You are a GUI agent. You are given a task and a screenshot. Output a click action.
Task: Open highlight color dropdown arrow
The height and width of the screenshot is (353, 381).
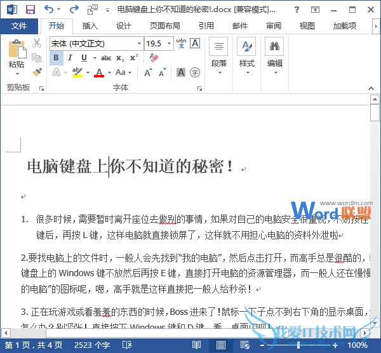click(88, 72)
